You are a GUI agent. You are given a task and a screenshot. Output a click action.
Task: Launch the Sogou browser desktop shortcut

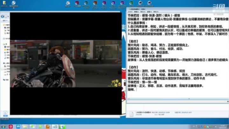coord(14,4)
